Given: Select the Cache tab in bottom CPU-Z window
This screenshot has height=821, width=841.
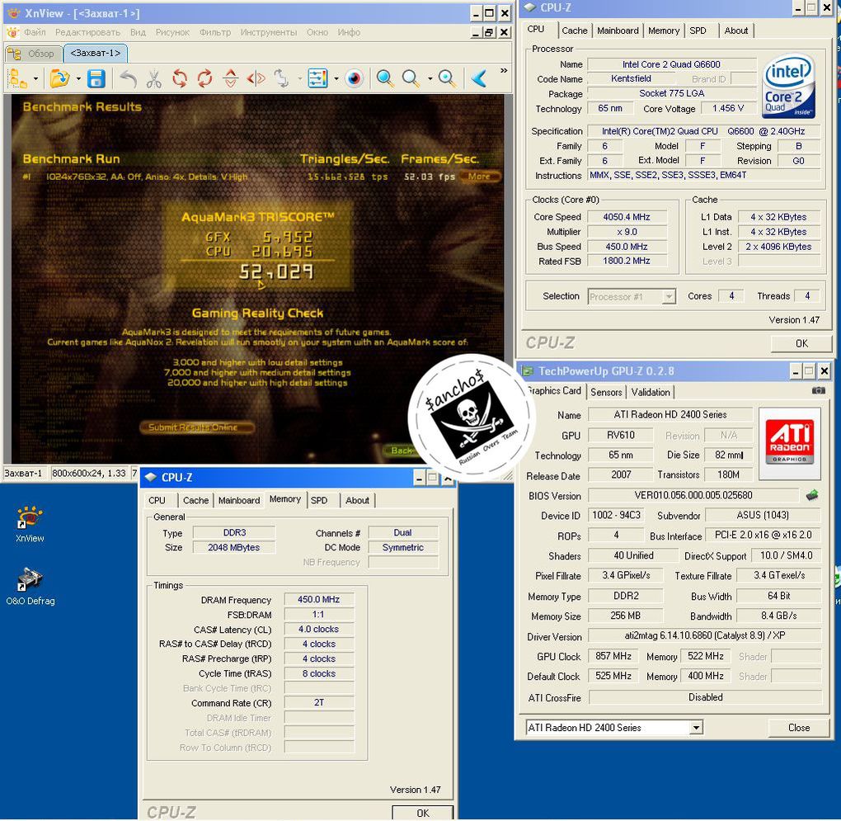Looking at the screenshot, I should pos(195,500).
